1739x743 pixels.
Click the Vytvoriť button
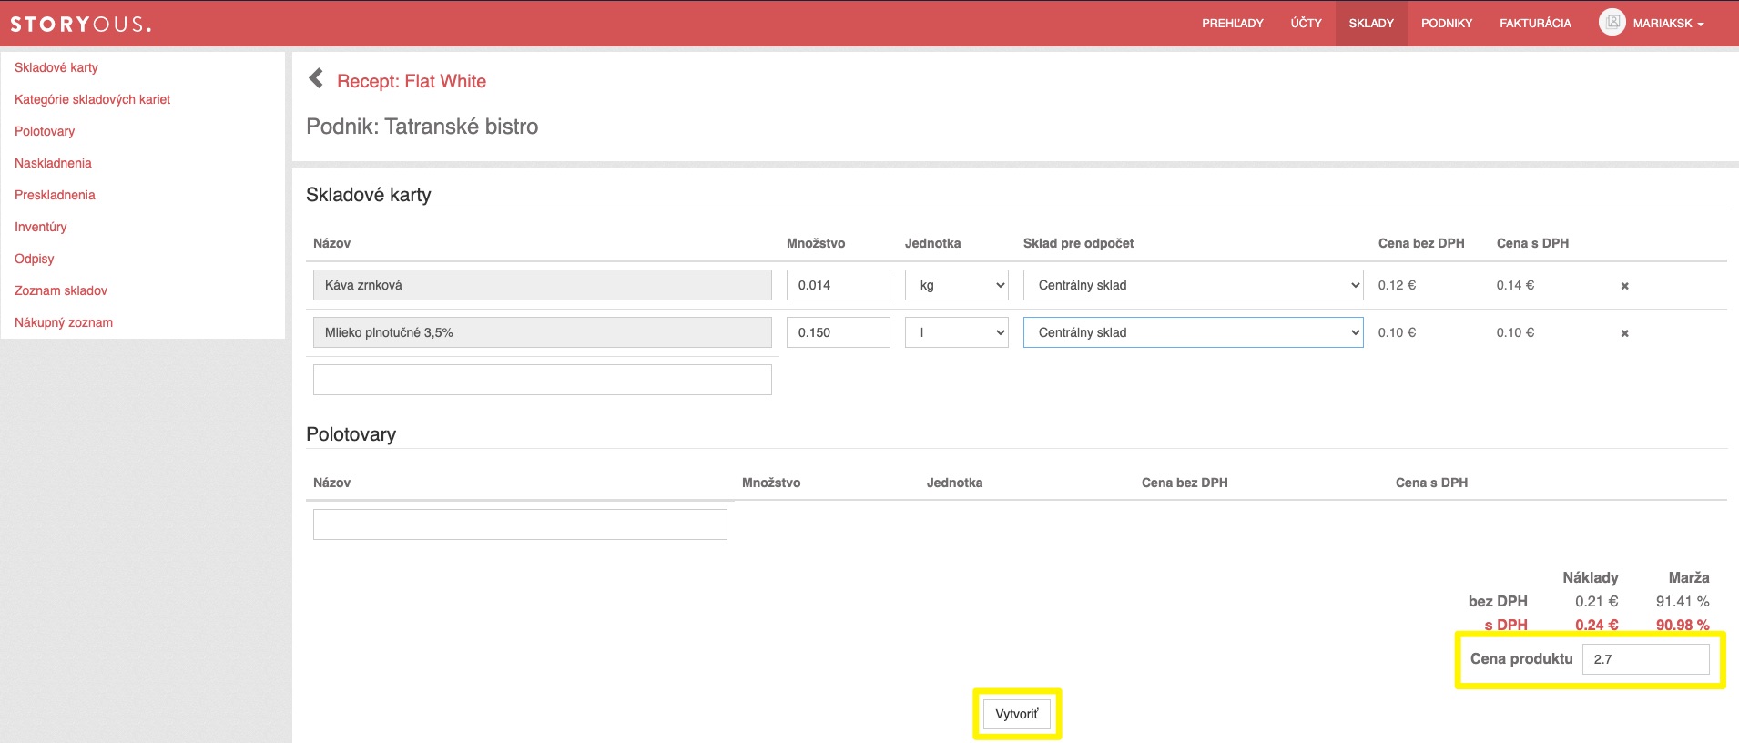click(x=1017, y=714)
